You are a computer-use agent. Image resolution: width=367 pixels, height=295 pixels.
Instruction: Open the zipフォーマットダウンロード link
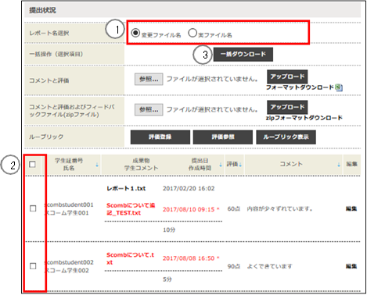pos(304,118)
